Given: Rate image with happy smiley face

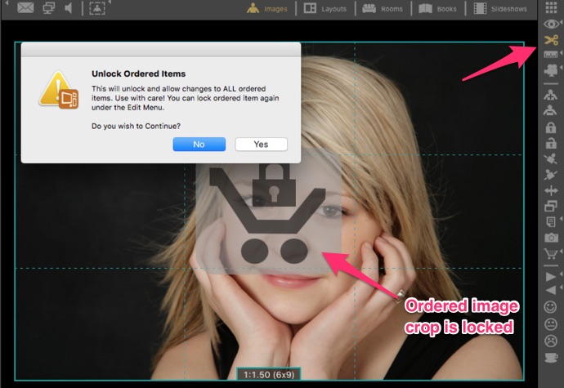Looking at the screenshot, I should point(551,307).
